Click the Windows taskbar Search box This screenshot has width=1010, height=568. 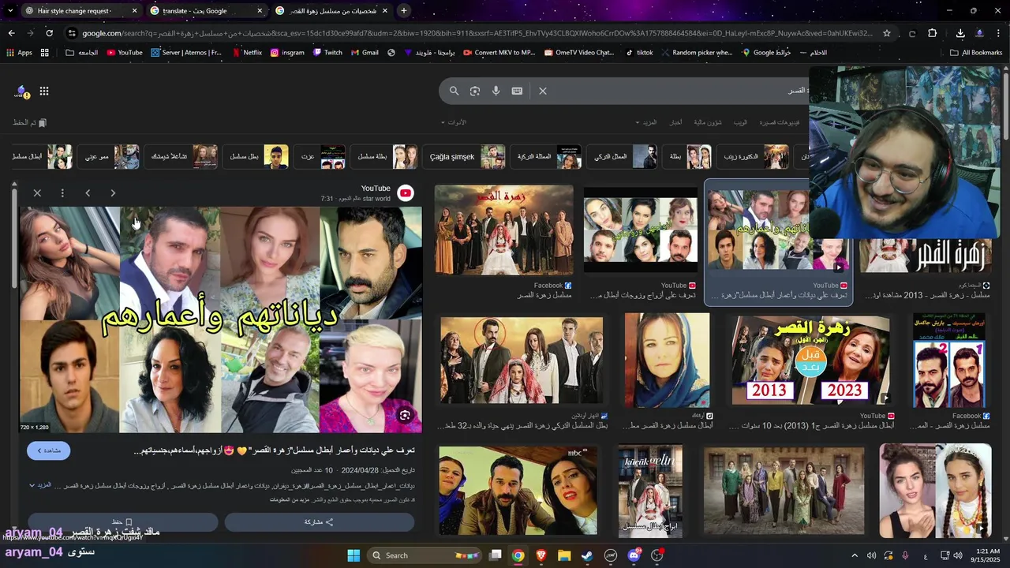[425, 555]
